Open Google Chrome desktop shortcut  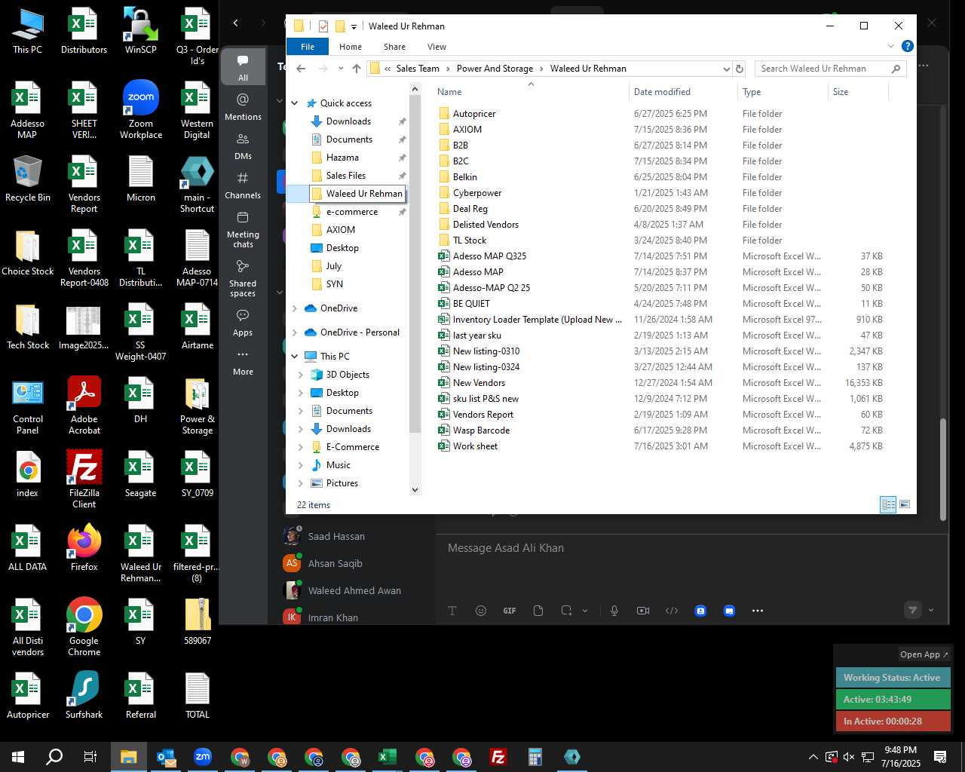coord(84,626)
